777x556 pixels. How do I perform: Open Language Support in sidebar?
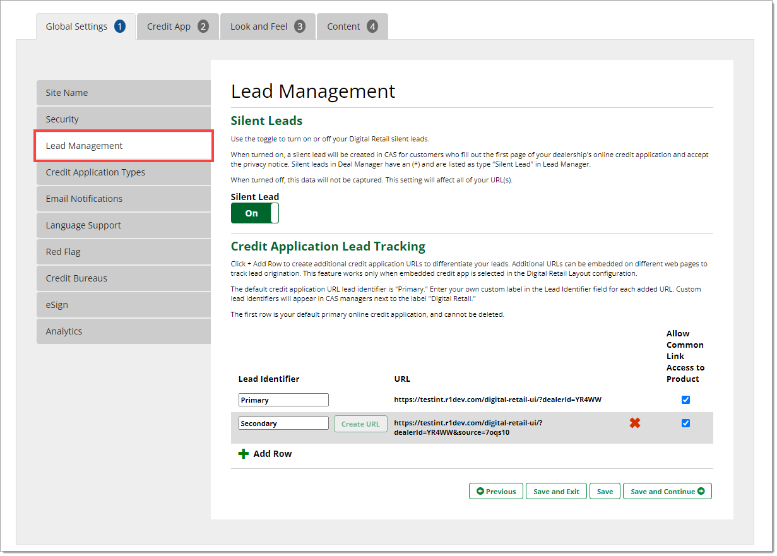(124, 225)
